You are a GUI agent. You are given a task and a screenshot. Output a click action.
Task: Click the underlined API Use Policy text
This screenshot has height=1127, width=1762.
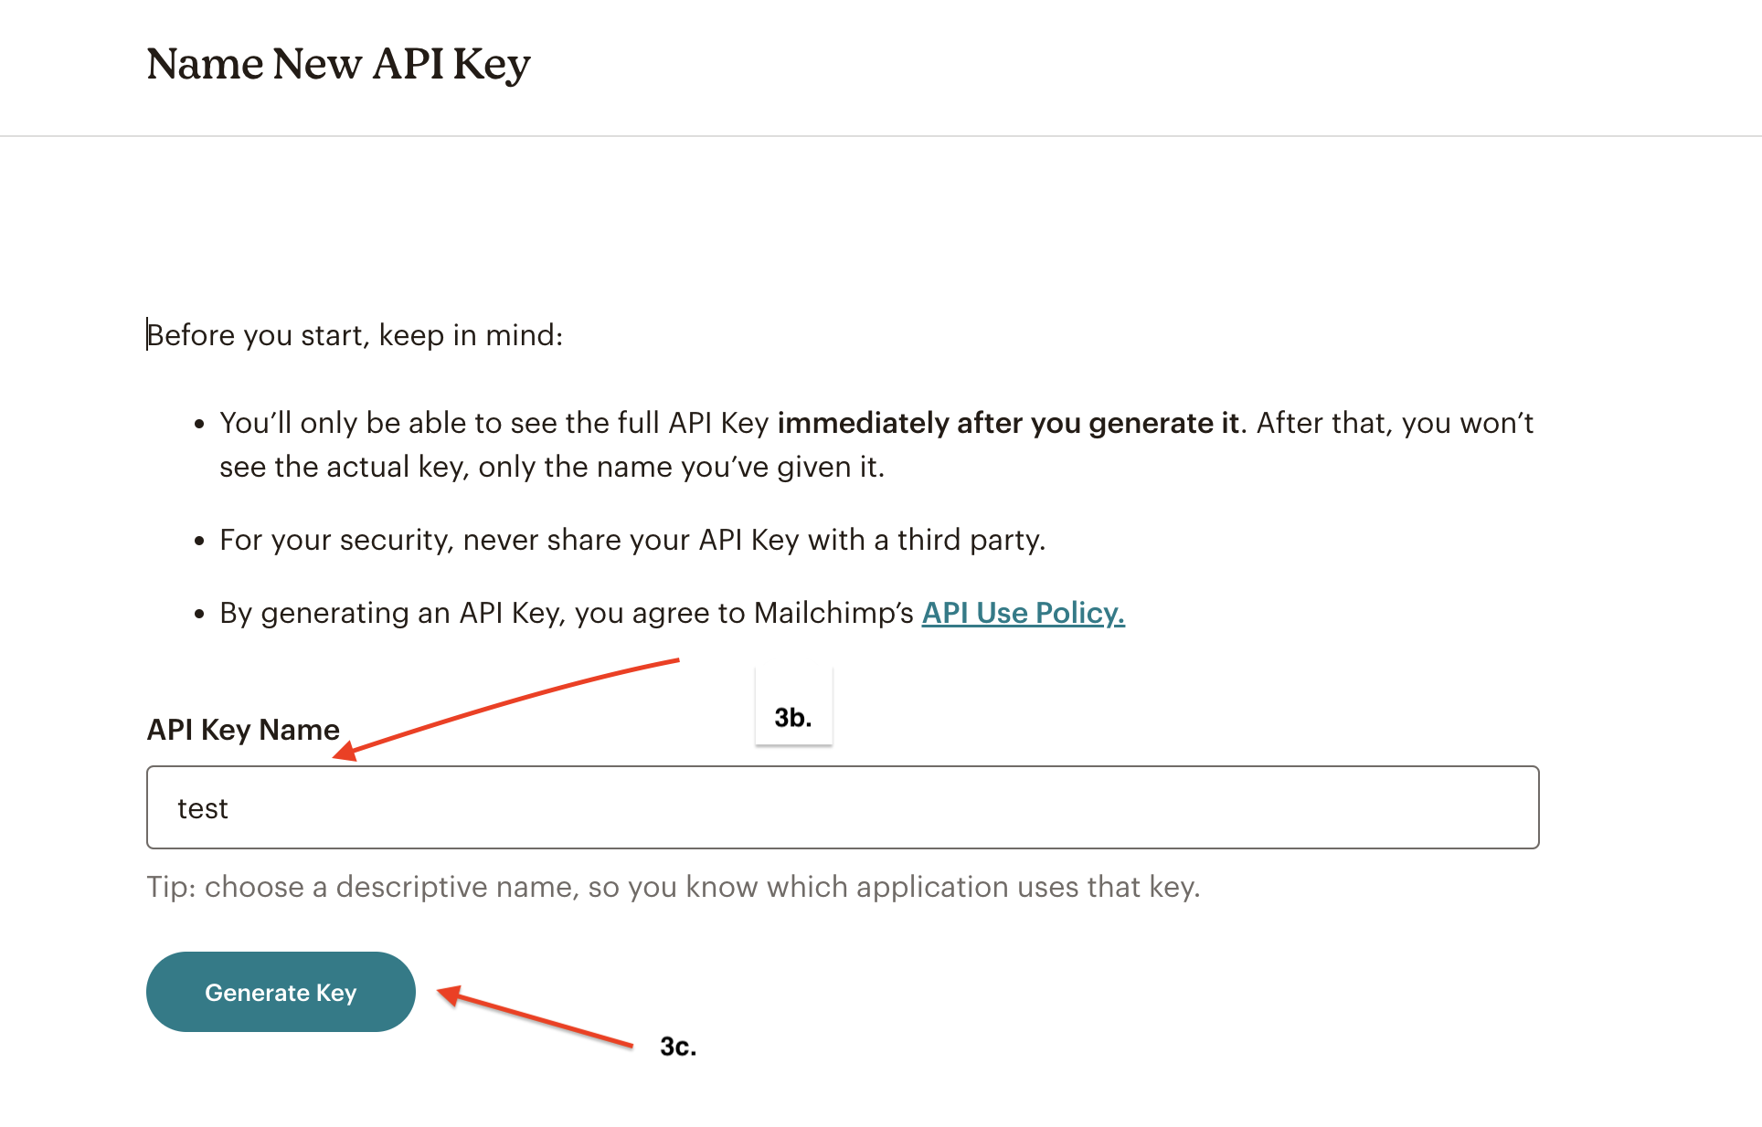(x=1022, y=613)
